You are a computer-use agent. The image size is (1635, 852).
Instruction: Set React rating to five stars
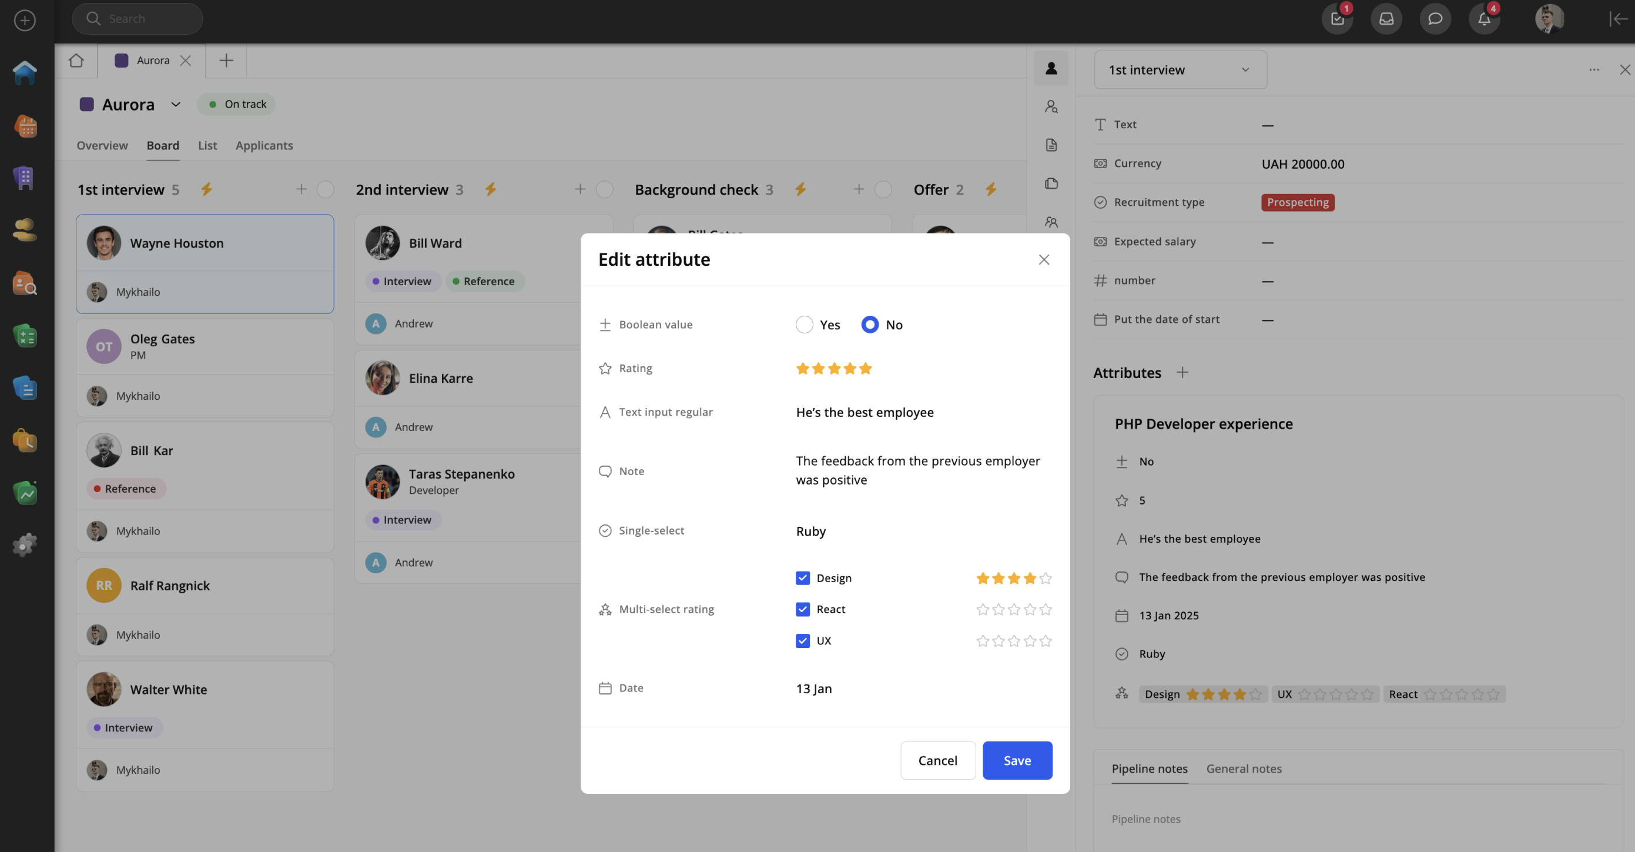1046,610
